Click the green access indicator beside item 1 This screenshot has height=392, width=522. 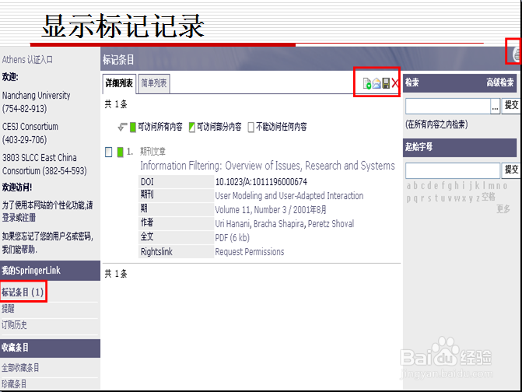click(x=120, y=152)
